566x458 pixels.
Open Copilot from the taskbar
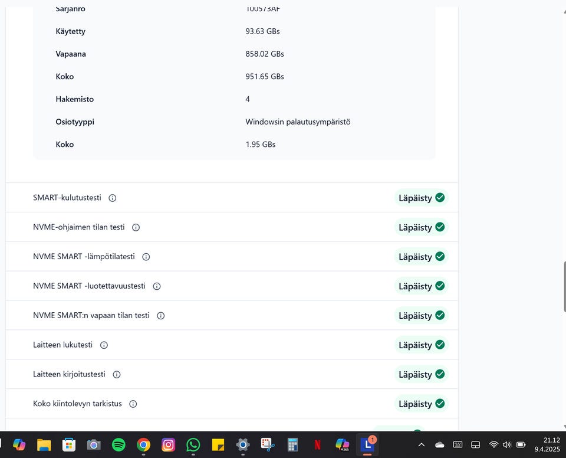(19, 444)
